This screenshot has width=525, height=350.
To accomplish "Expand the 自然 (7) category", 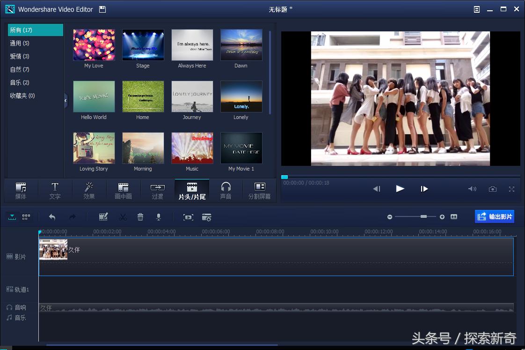I will [x=20, y=69].
